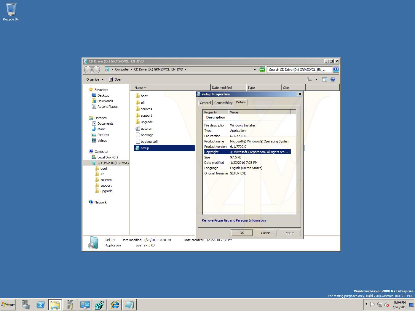Click the Size column header
The height and width of the screenshot is (311, 415).
293,88
